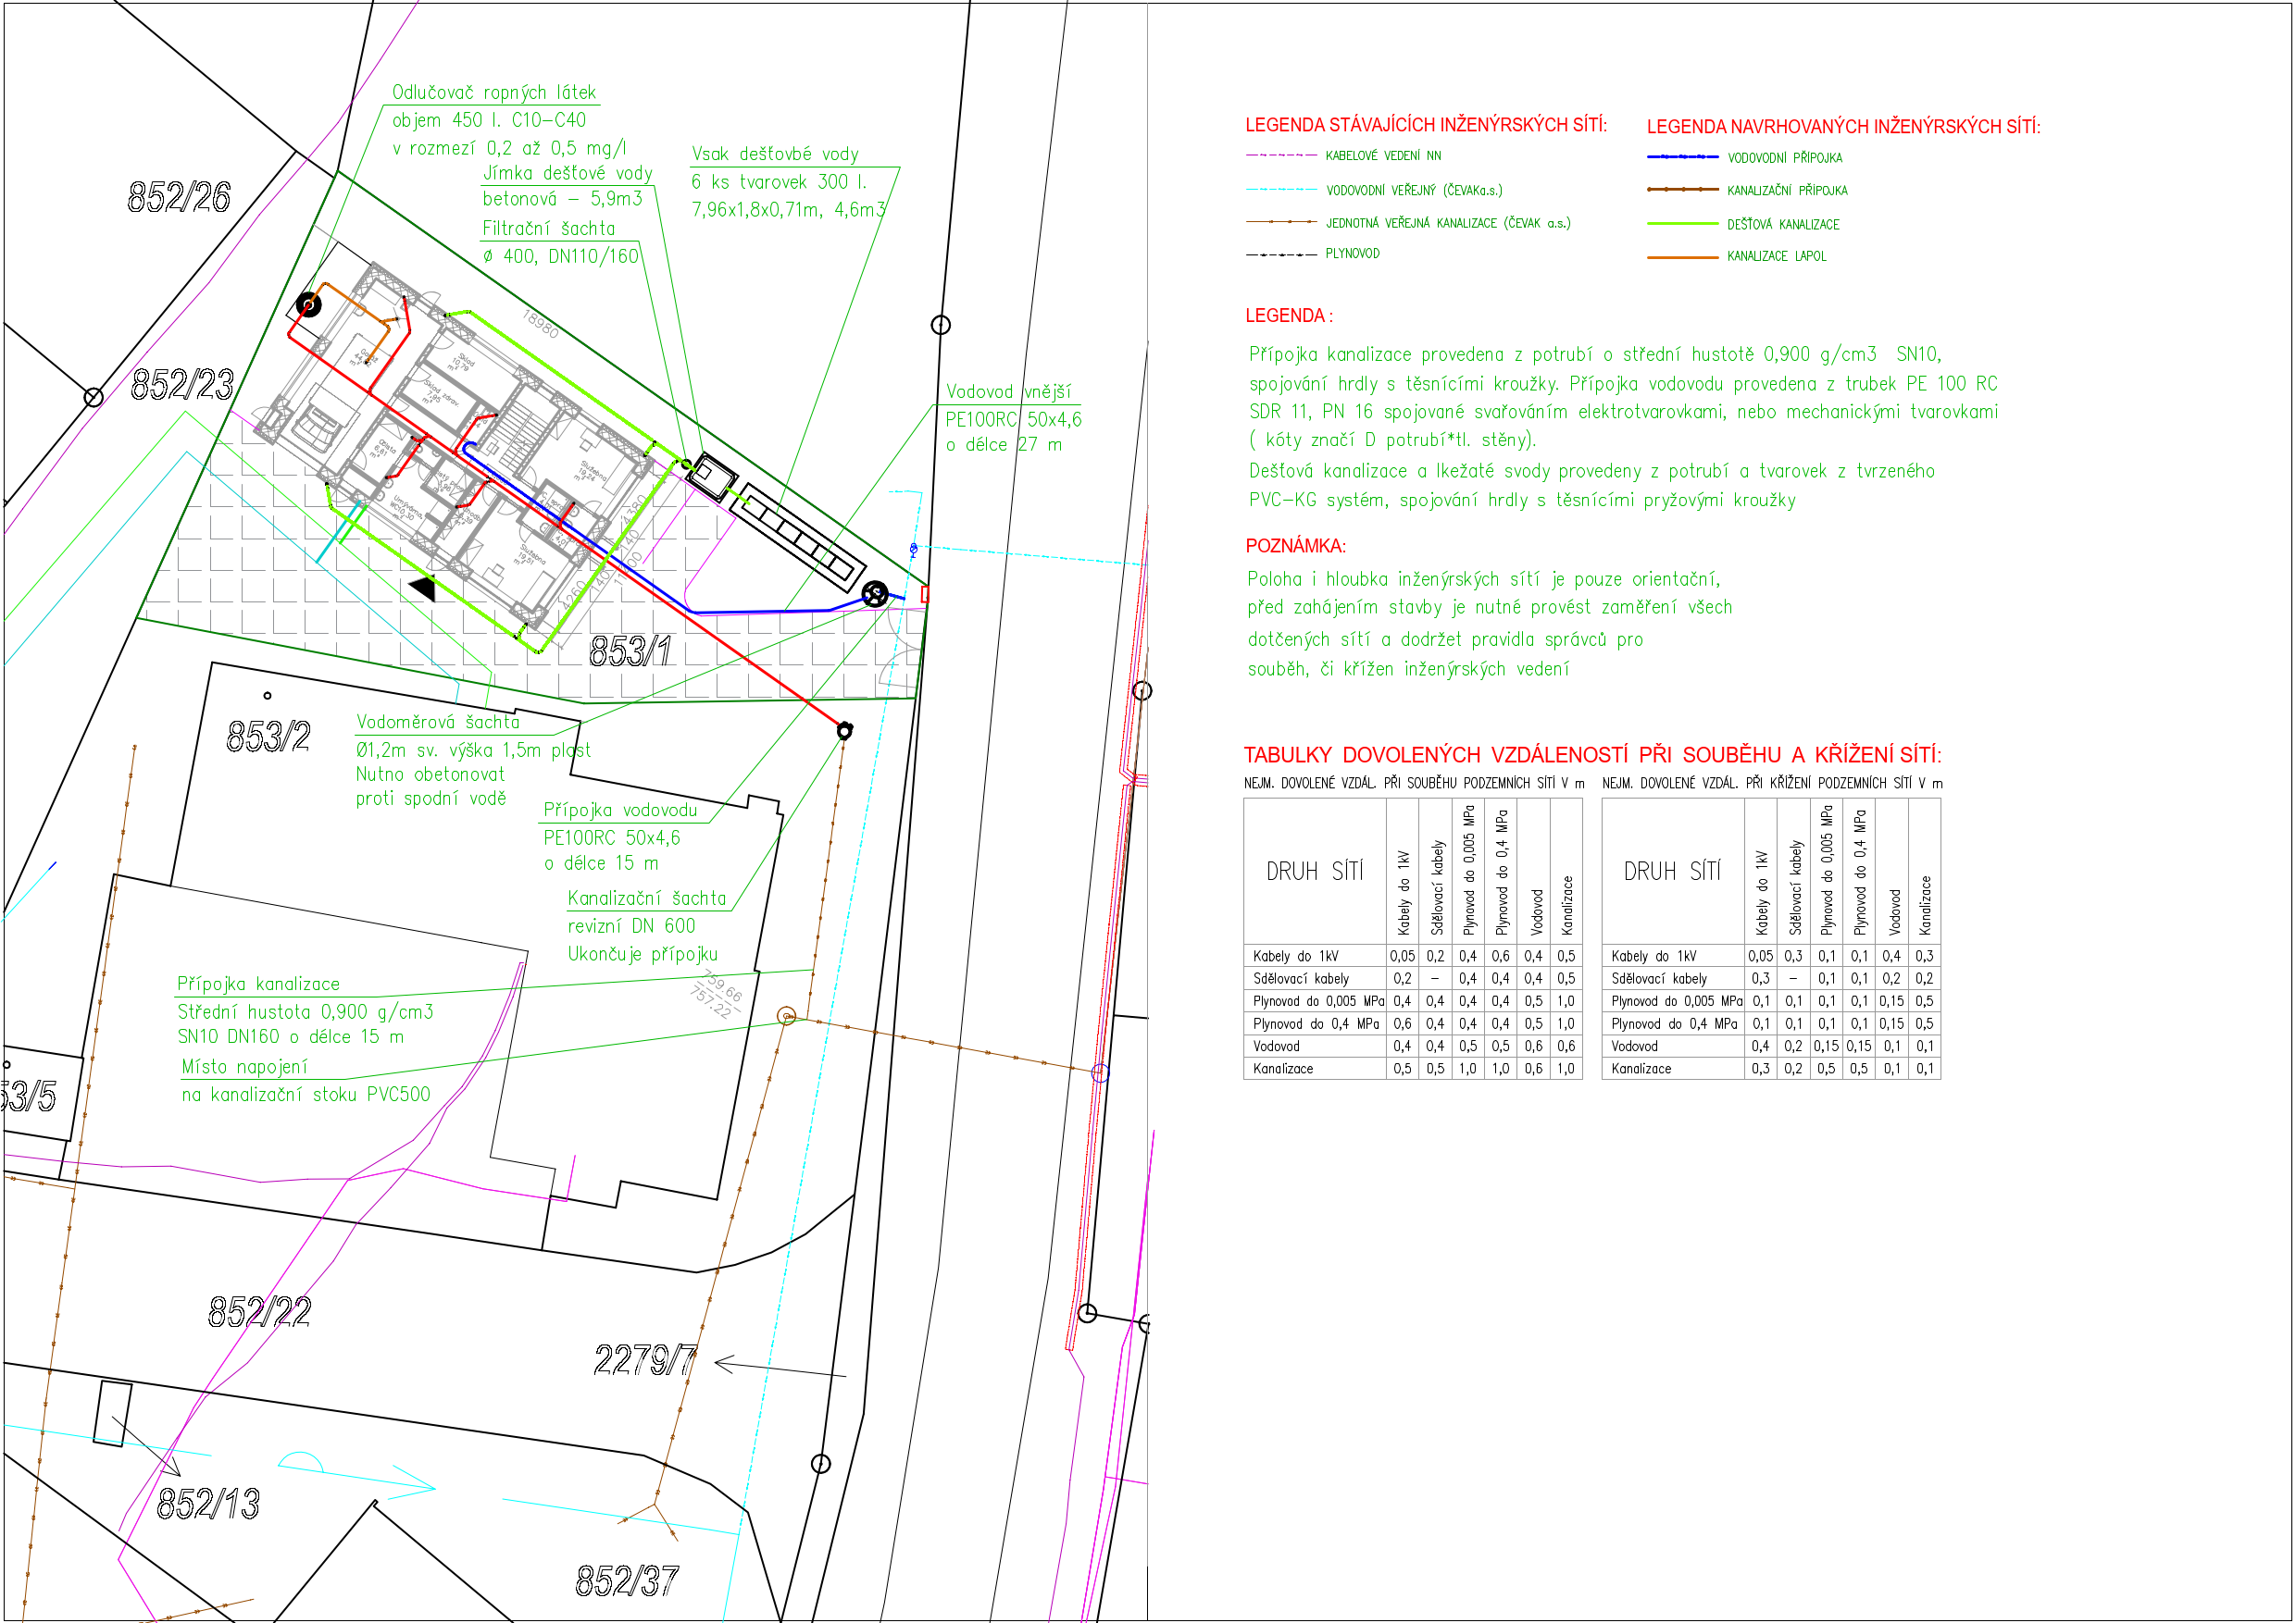Viewport: 2296px width, 1623px height.
Task: Click the black oil separator circle symbol
Action: (x=309, y=304)
